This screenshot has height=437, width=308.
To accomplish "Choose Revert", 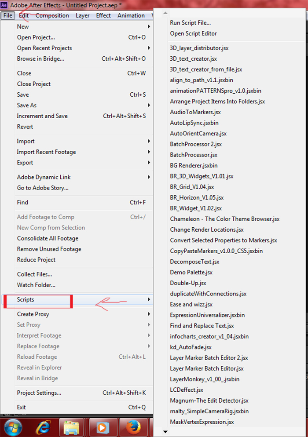I will [x=83, y=127].
